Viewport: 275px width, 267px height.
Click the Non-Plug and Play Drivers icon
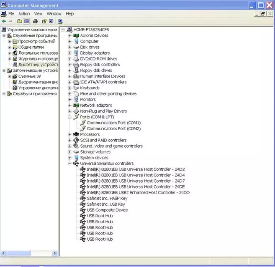click(x=76, y=111)
